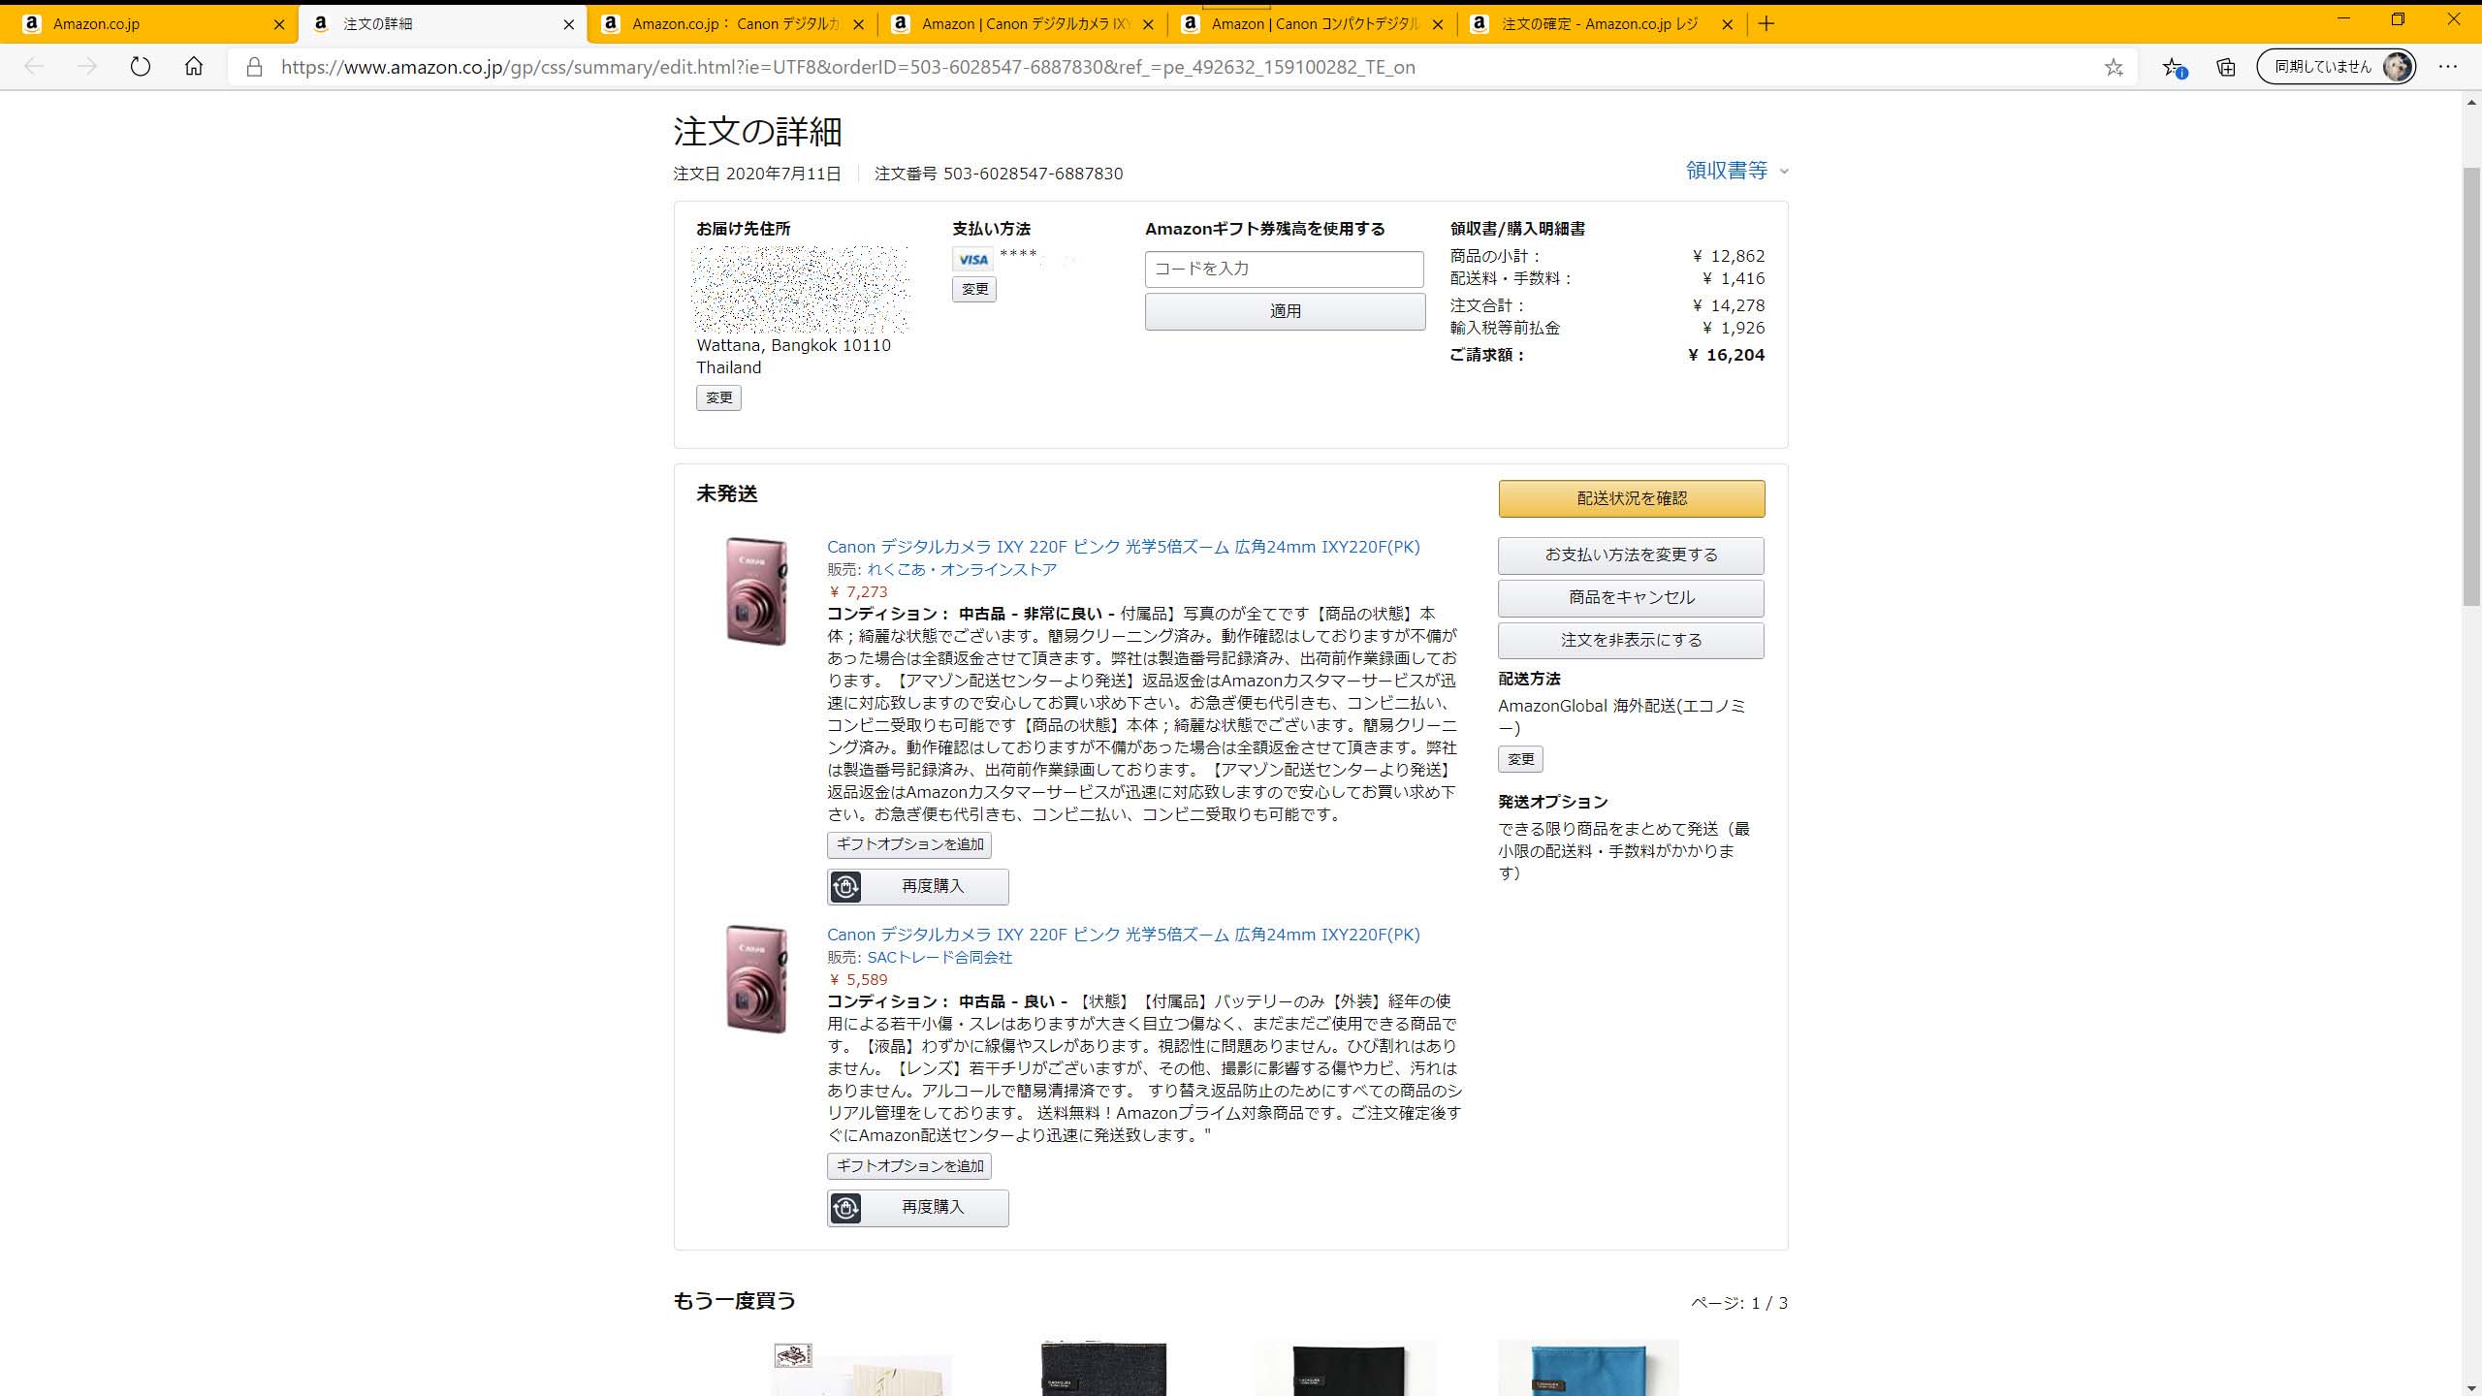Close the Amazon.co.jp first tab
2482x1396 pixels.
279,24
